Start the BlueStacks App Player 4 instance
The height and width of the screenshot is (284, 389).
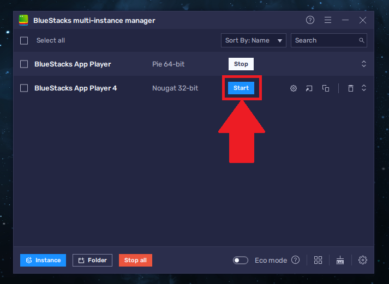click(241, 88)
